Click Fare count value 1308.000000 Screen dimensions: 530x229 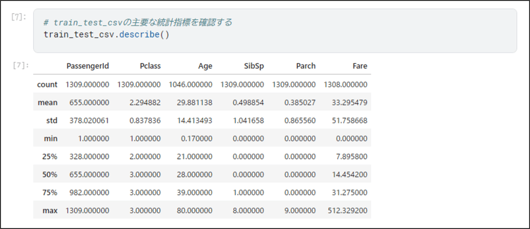(345, 85)
